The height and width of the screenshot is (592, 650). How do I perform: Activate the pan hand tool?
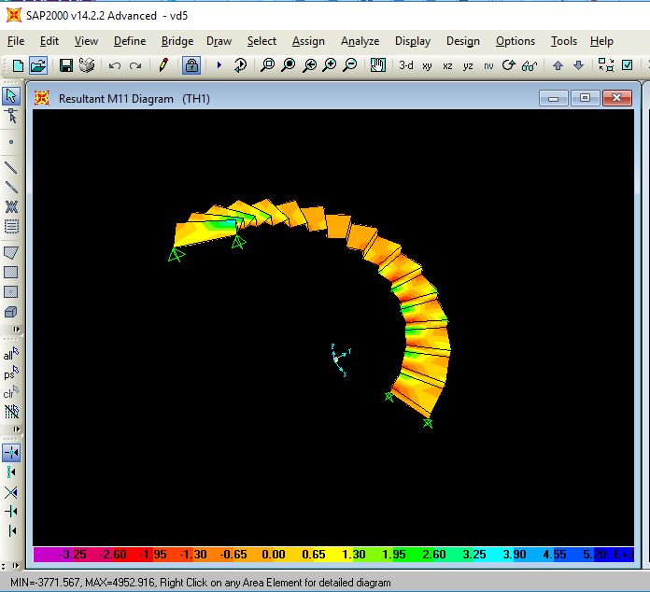pyautogui.click(x=377, y=65)
